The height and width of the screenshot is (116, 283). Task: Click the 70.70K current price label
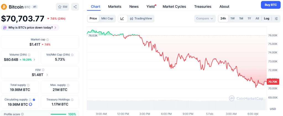click(x=273, y=82)
